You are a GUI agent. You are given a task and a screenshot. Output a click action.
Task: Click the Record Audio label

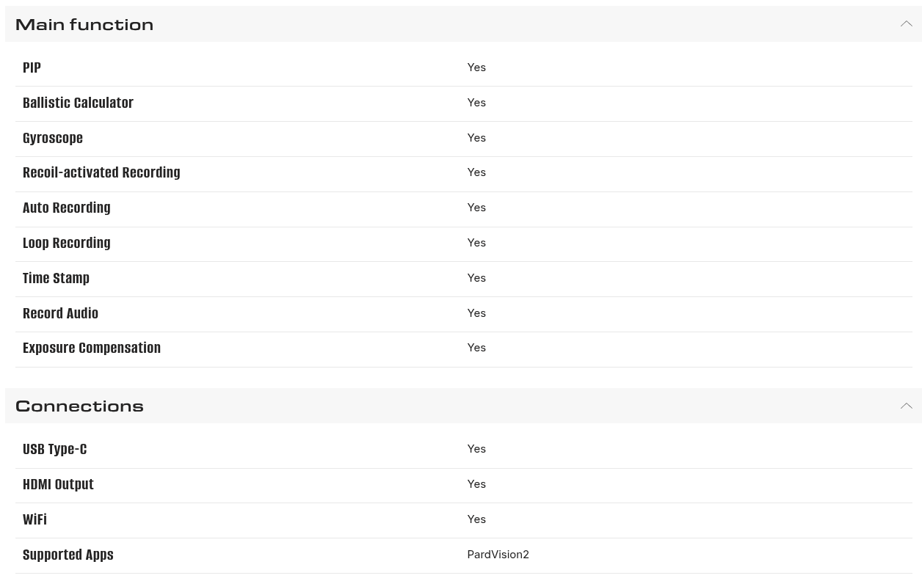point(60,313)
